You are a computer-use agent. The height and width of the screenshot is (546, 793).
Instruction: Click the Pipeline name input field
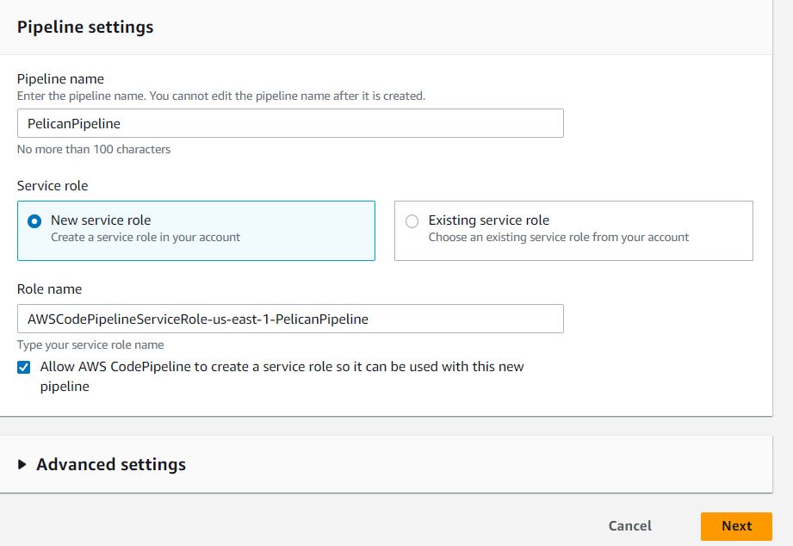tap(289, 123)
